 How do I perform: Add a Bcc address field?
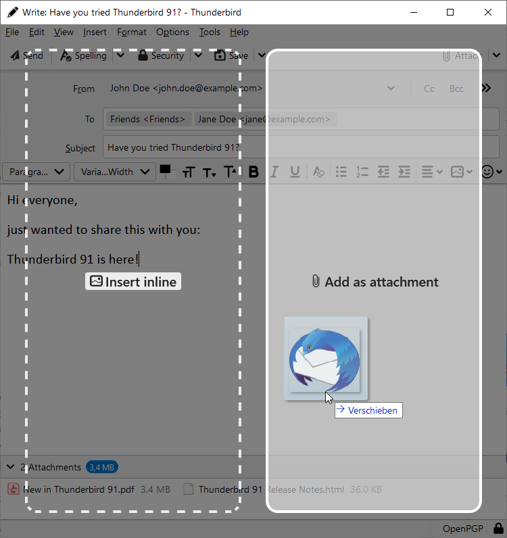pos(456,89)
